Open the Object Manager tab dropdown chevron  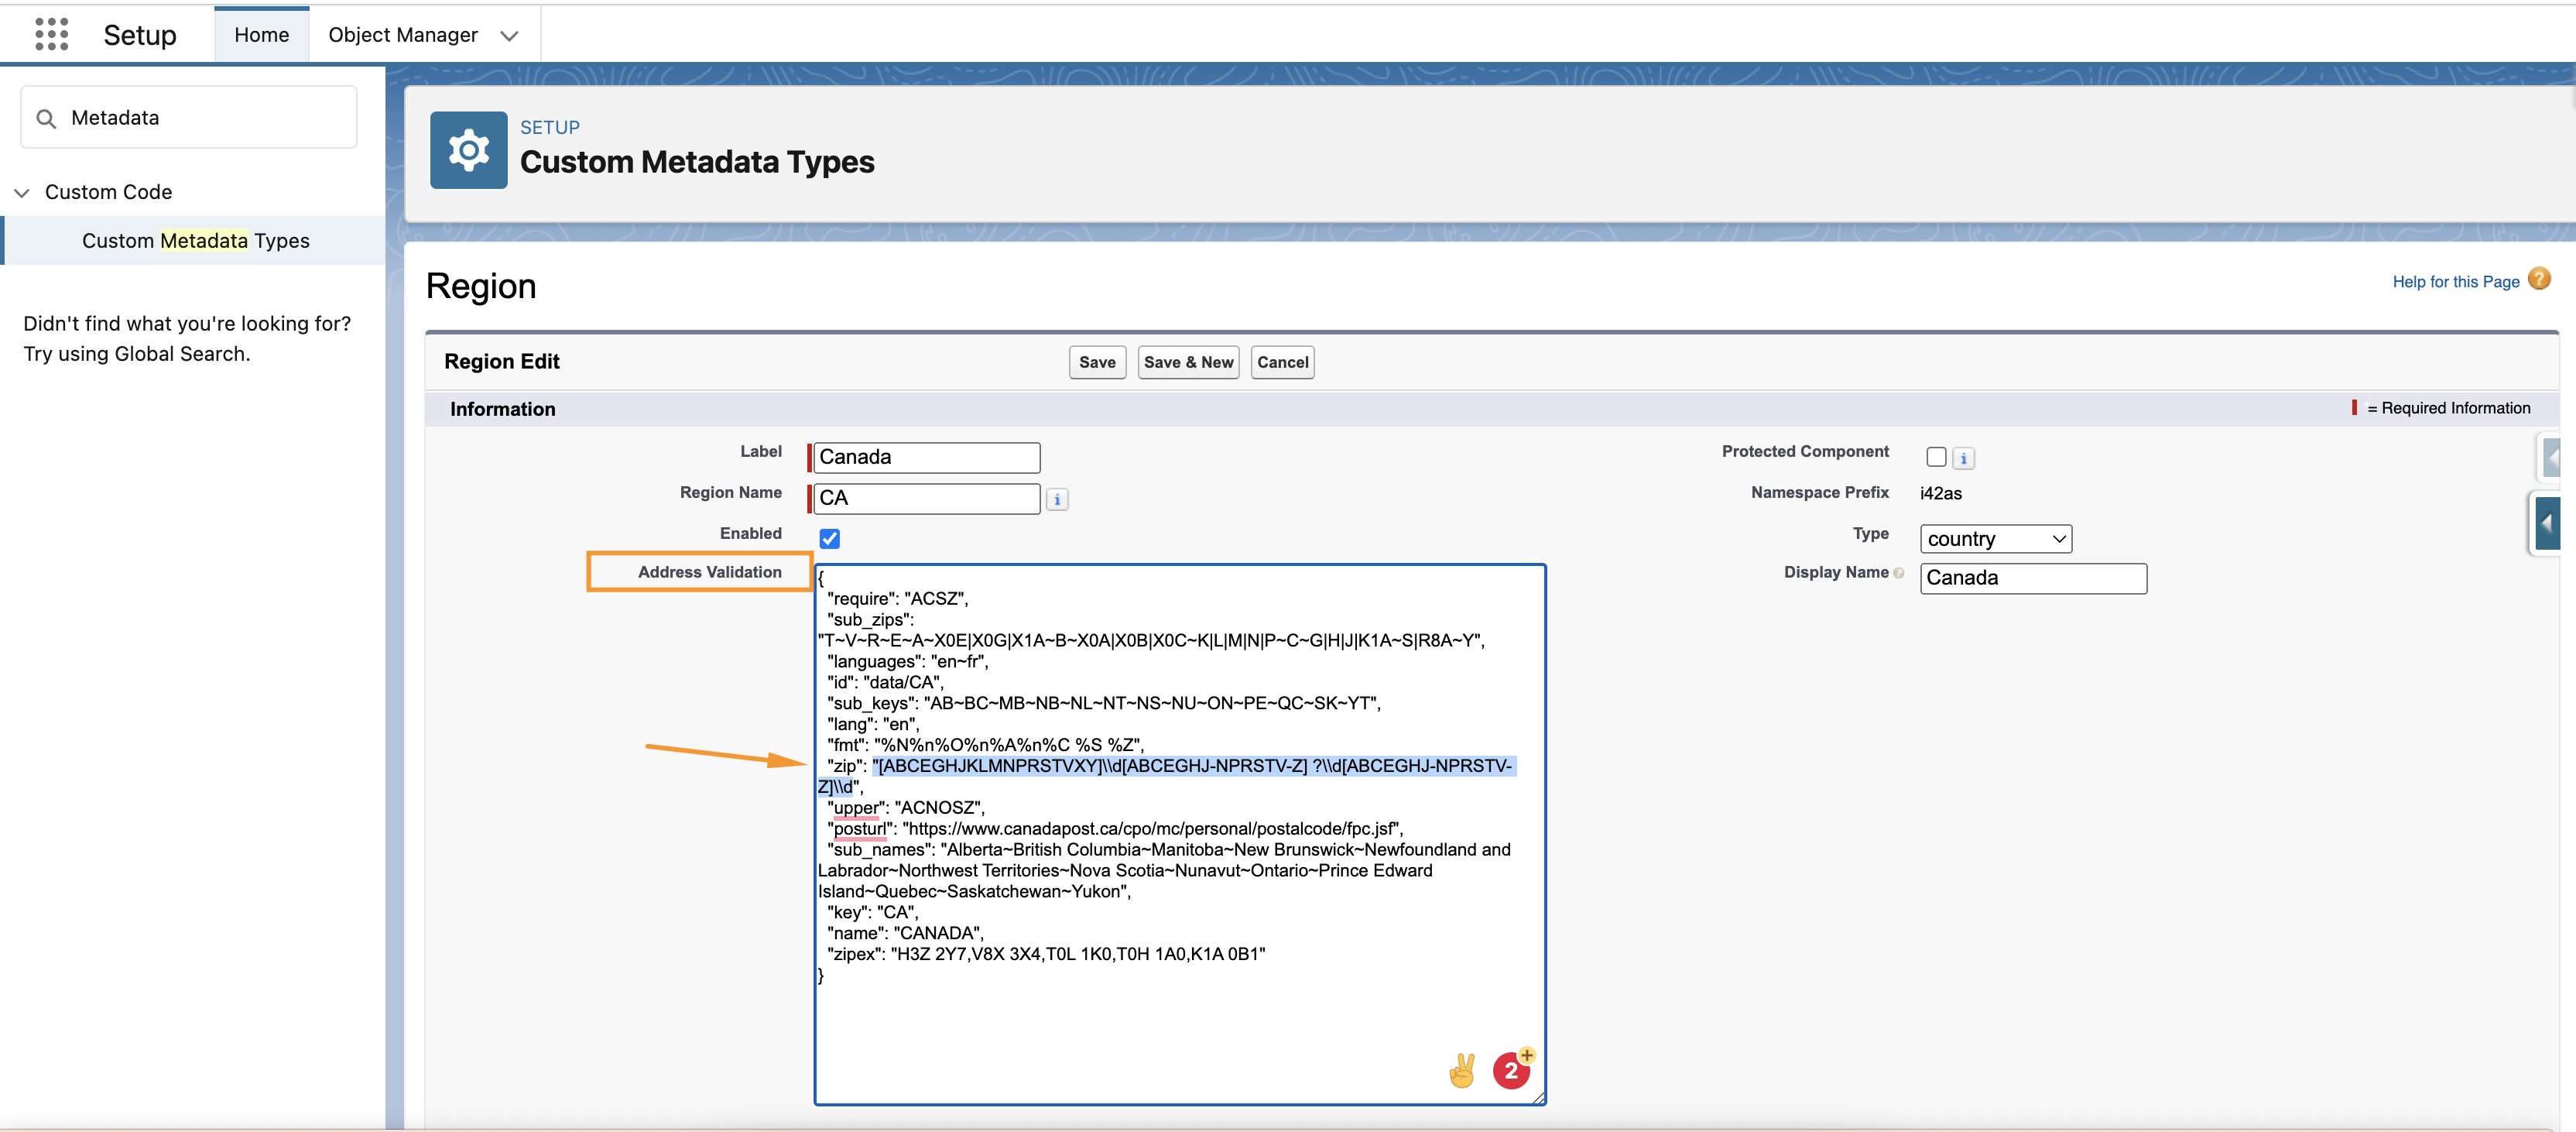509,36
